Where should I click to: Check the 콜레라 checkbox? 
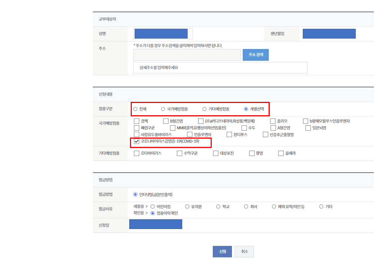click(x=281, y=153)
